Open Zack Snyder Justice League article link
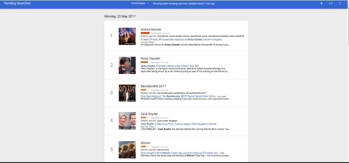 click(178, 124)
